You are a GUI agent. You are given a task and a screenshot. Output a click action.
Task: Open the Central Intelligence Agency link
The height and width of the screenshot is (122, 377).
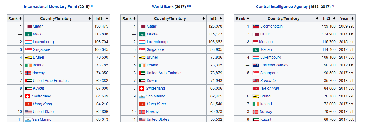coord(282,7)
